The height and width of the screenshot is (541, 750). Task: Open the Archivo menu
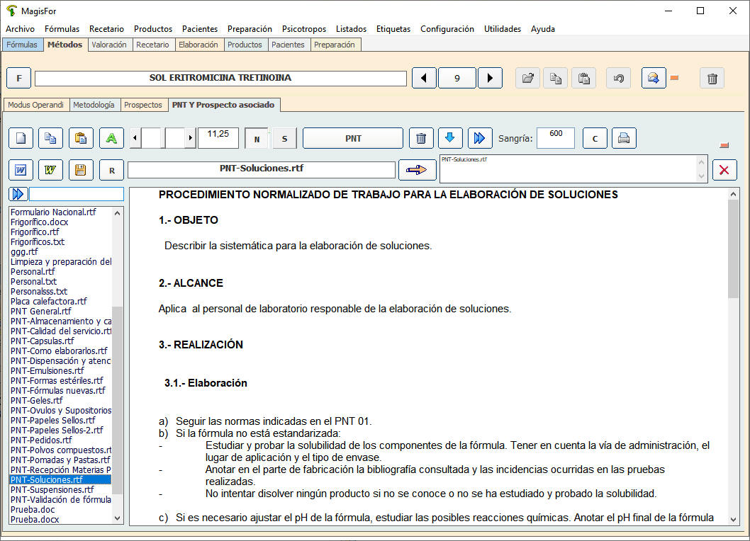(20, 28)
